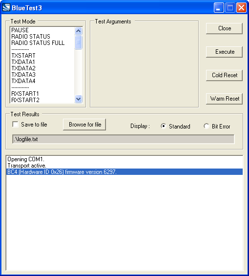Click the logfile.txt path field
The image size is (249, 276).
tap(124, 139)
